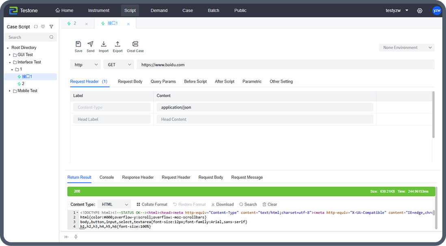This screenshot has height=246, width=446.
Task: Click the Collate Format button
Action: tap(152, 205)
